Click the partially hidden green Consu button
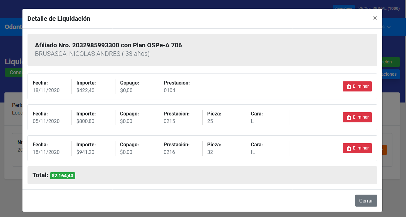The width and height of the screenshot is (406, 217). [14, 73]
